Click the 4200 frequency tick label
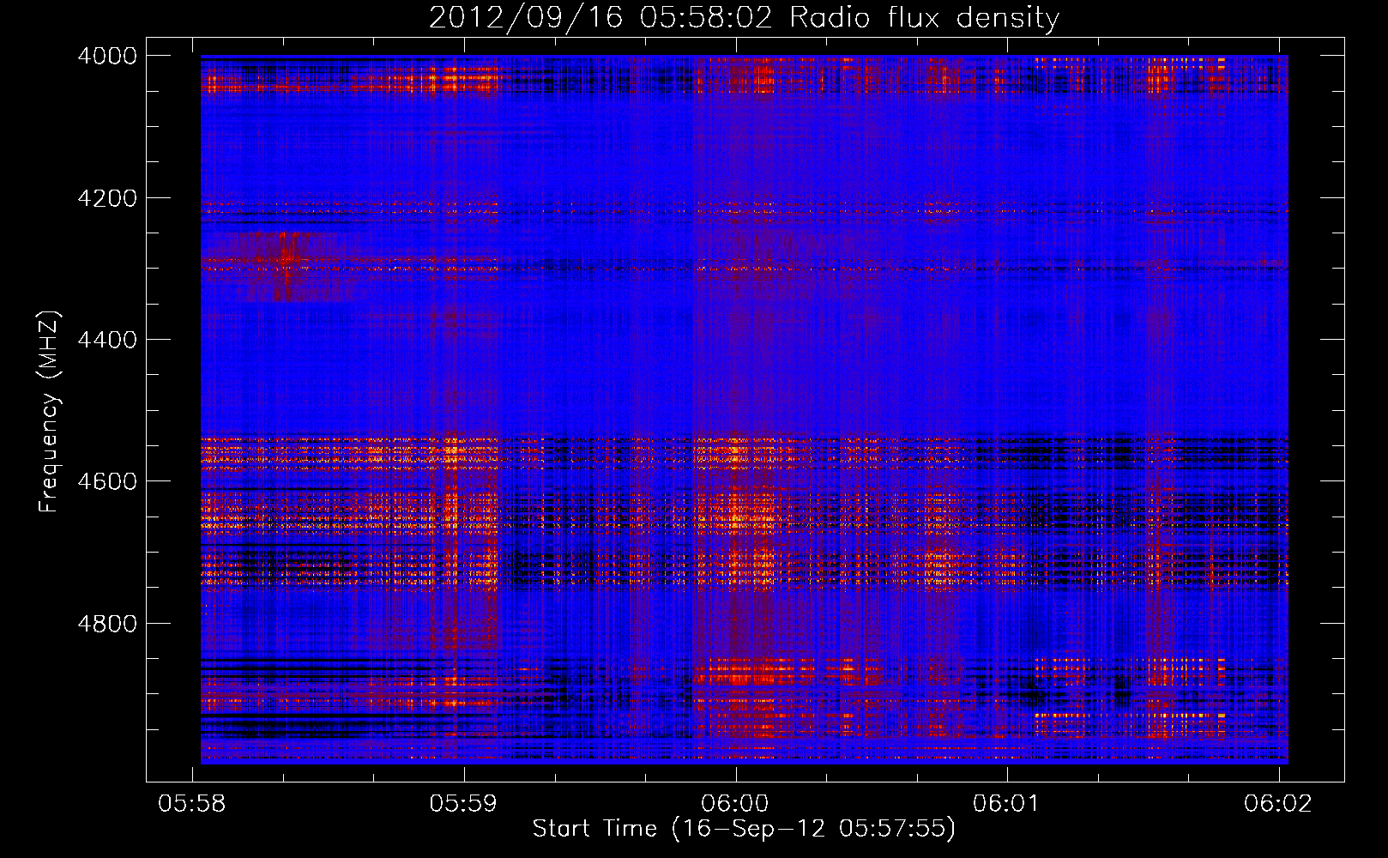The image size is (1388, 858). [107, 198]
